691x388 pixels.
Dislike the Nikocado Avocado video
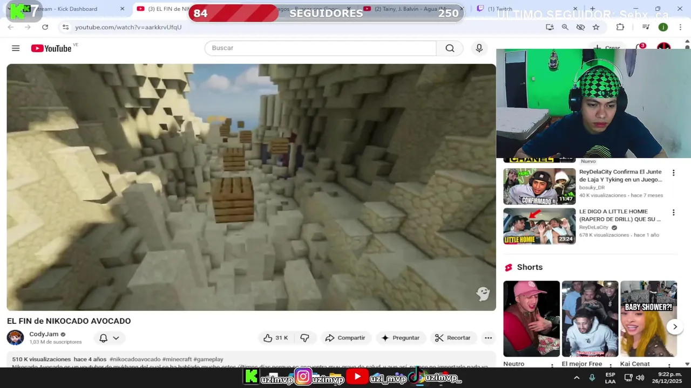[x=305, y=338]
